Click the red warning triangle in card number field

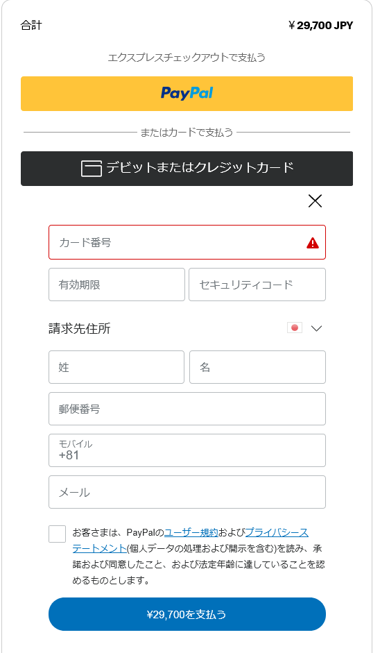point(313,243)
